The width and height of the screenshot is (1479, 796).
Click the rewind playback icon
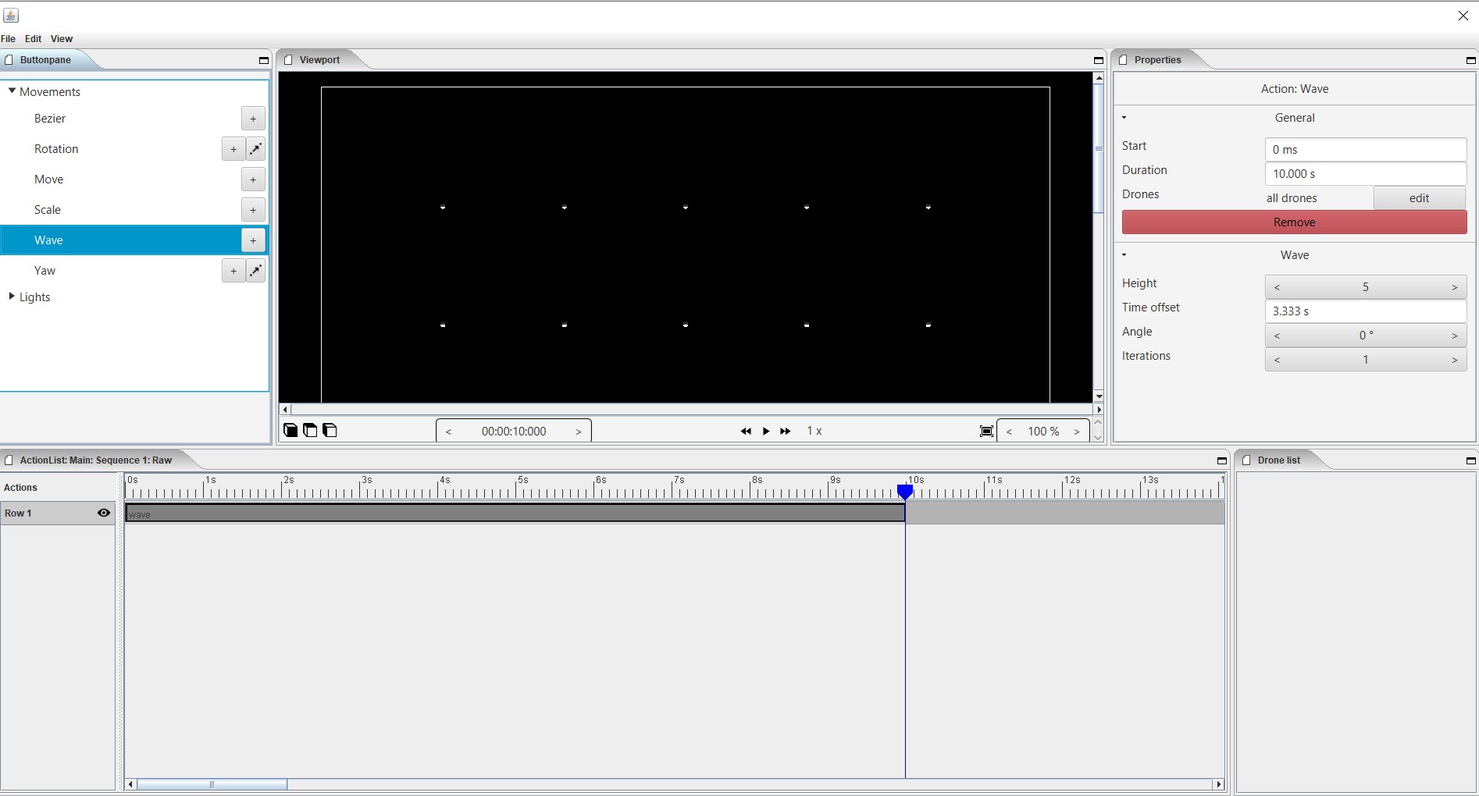click(746, 431)
